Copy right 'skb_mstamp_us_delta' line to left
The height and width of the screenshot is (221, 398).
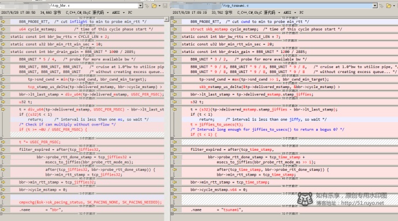[175, 87]
